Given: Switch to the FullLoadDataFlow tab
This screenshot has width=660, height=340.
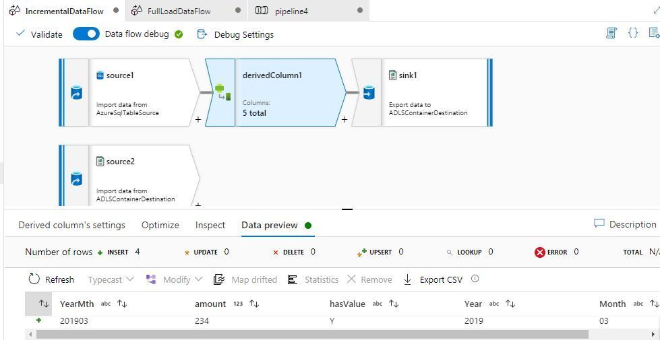Looking at the screenshot, I should pyautogui.click(x=179, y=11).
